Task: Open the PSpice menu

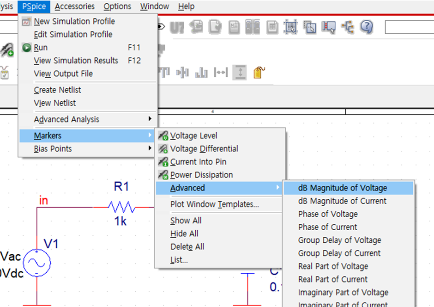Action: coord(34,6)
